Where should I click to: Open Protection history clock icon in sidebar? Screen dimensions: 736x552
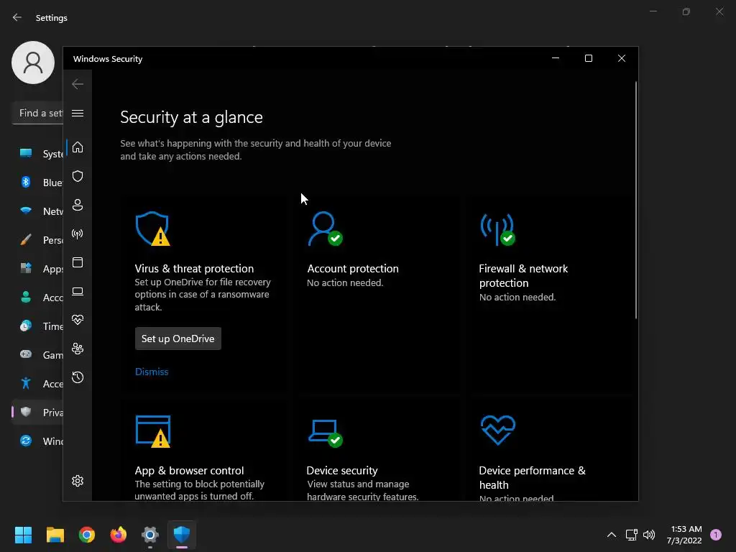click(78, 377)
